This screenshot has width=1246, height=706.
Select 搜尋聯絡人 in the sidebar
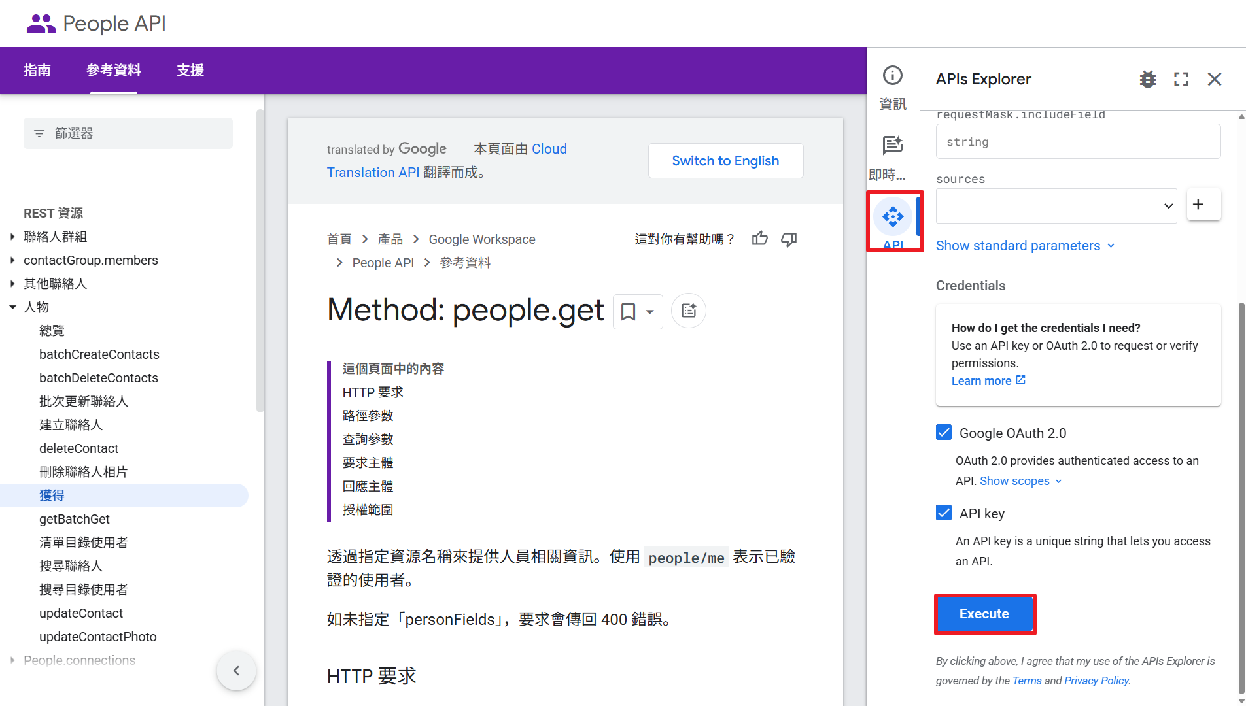click(x=71, y=566)
